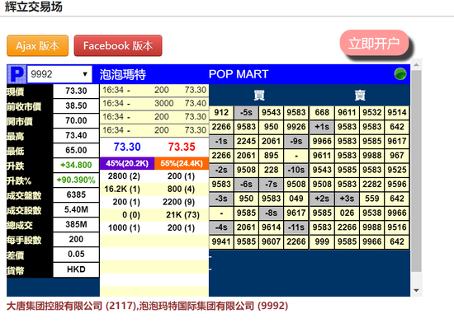Click the 立即开户 button
Viewport: 454px width, 323px height.
[374, 43]
